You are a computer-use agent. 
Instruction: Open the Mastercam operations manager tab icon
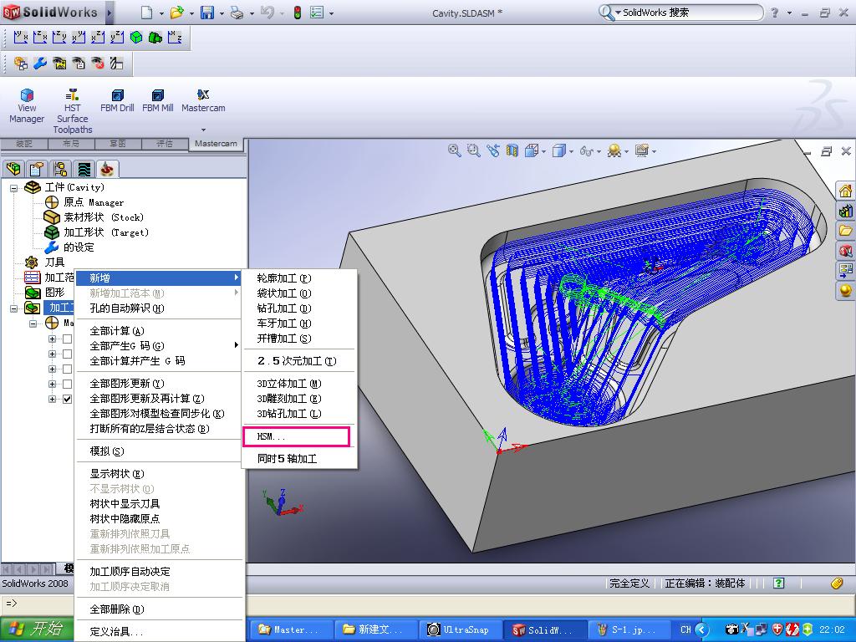(107, 169)
